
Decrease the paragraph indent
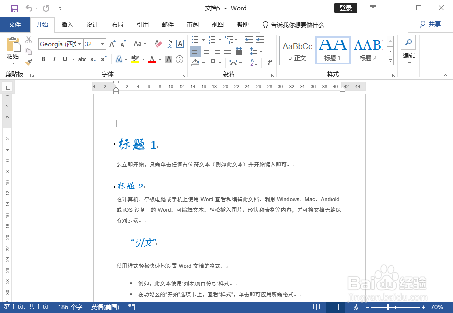249,39
